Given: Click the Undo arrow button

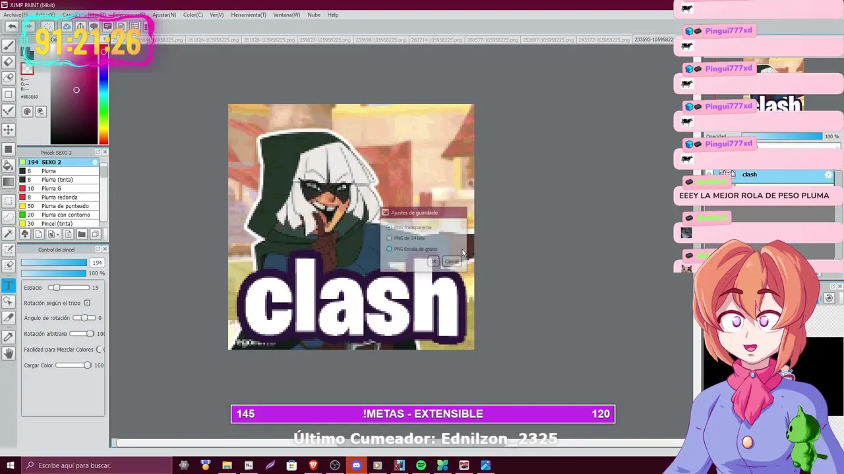Looking at the screenshot, I should point(11,26).
